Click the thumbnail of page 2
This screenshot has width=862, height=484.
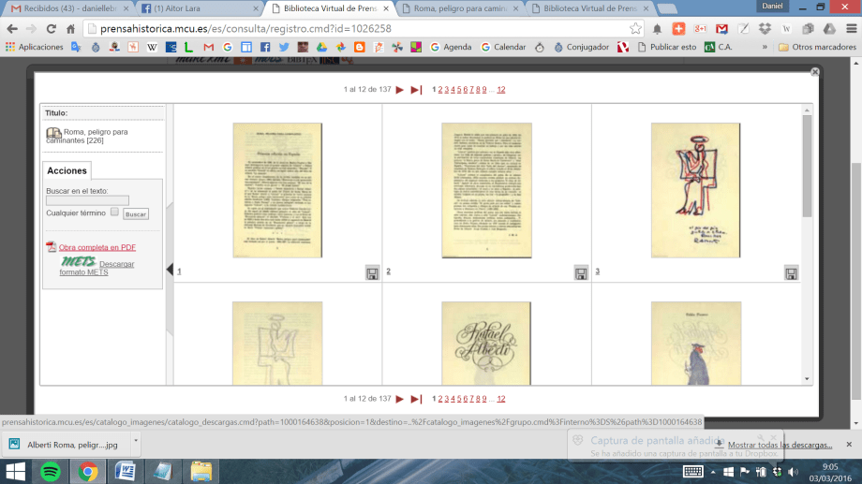[486, 190]
